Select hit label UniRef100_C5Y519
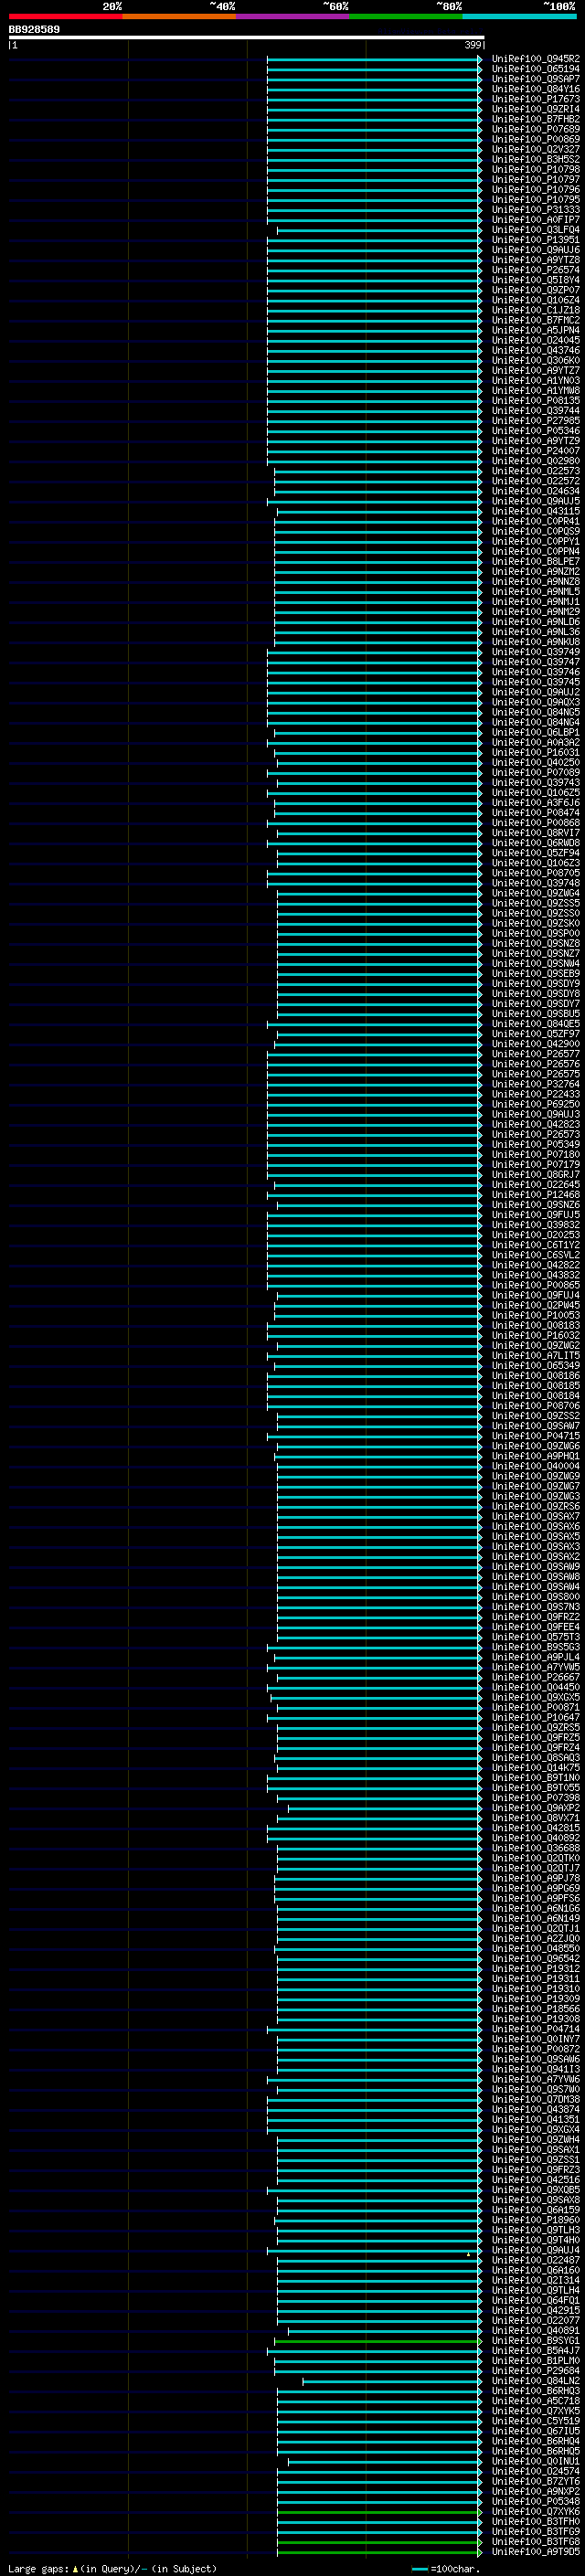Image resolution: width=585 pixels, height=2576 pixels. pos(535,2421)
